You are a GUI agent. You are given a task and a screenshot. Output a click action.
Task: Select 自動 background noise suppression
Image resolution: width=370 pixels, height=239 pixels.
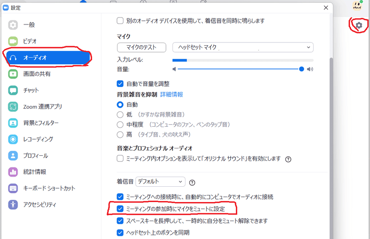(120, 104)
